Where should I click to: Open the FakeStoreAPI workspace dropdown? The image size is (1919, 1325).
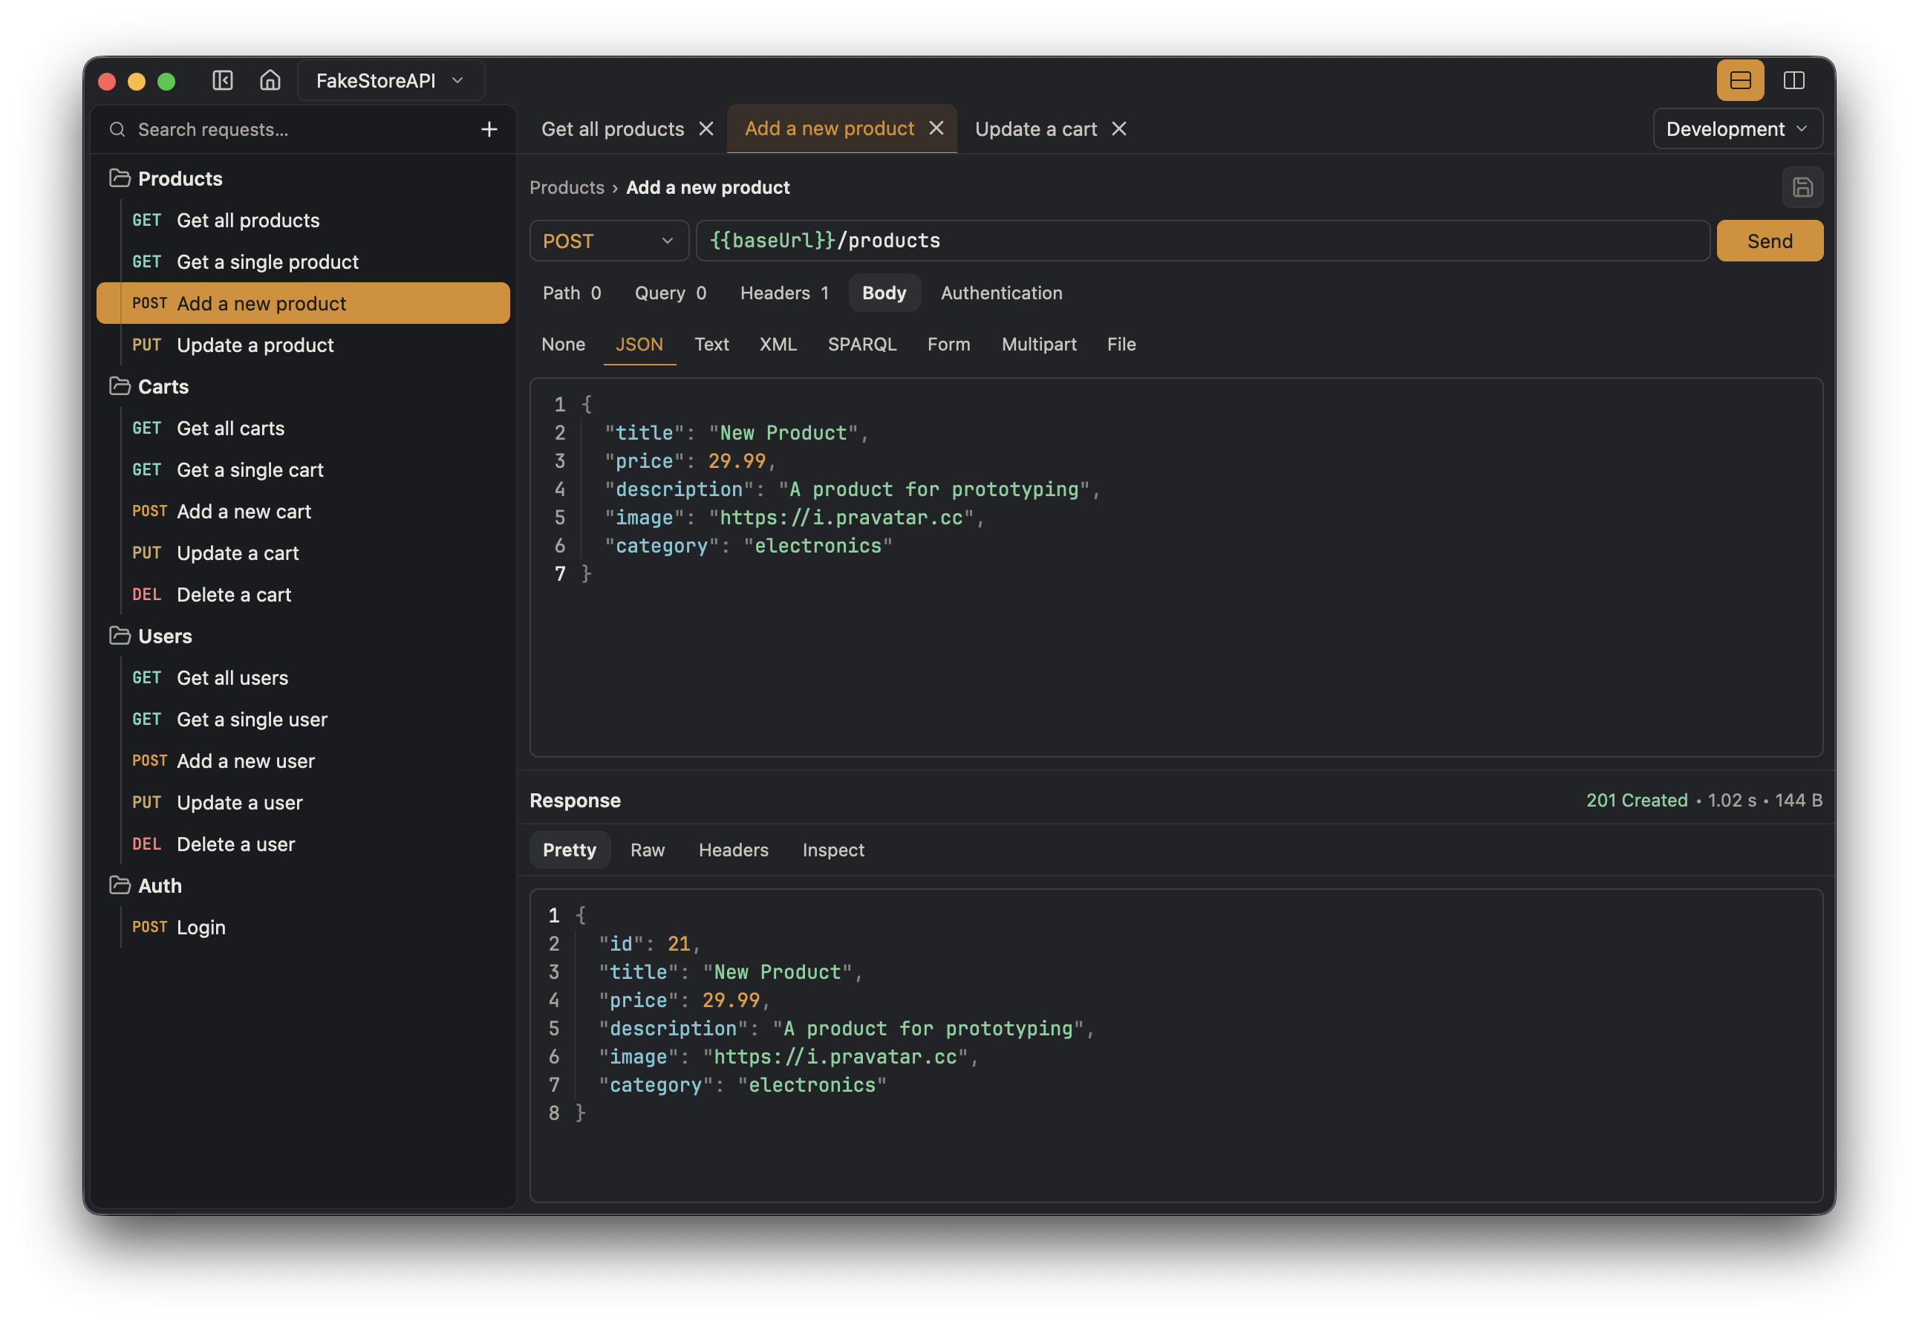[391, 80]
